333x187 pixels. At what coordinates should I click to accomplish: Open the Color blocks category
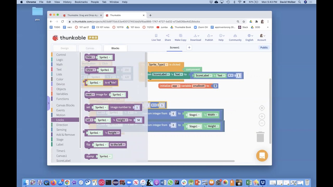[60, 79]
